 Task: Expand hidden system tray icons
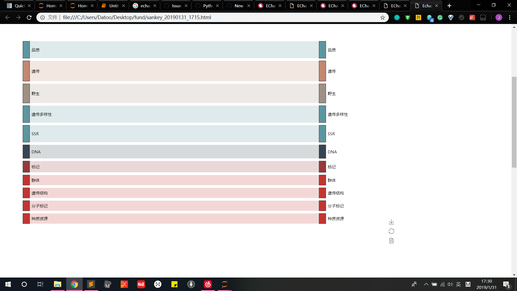(426, 284)
